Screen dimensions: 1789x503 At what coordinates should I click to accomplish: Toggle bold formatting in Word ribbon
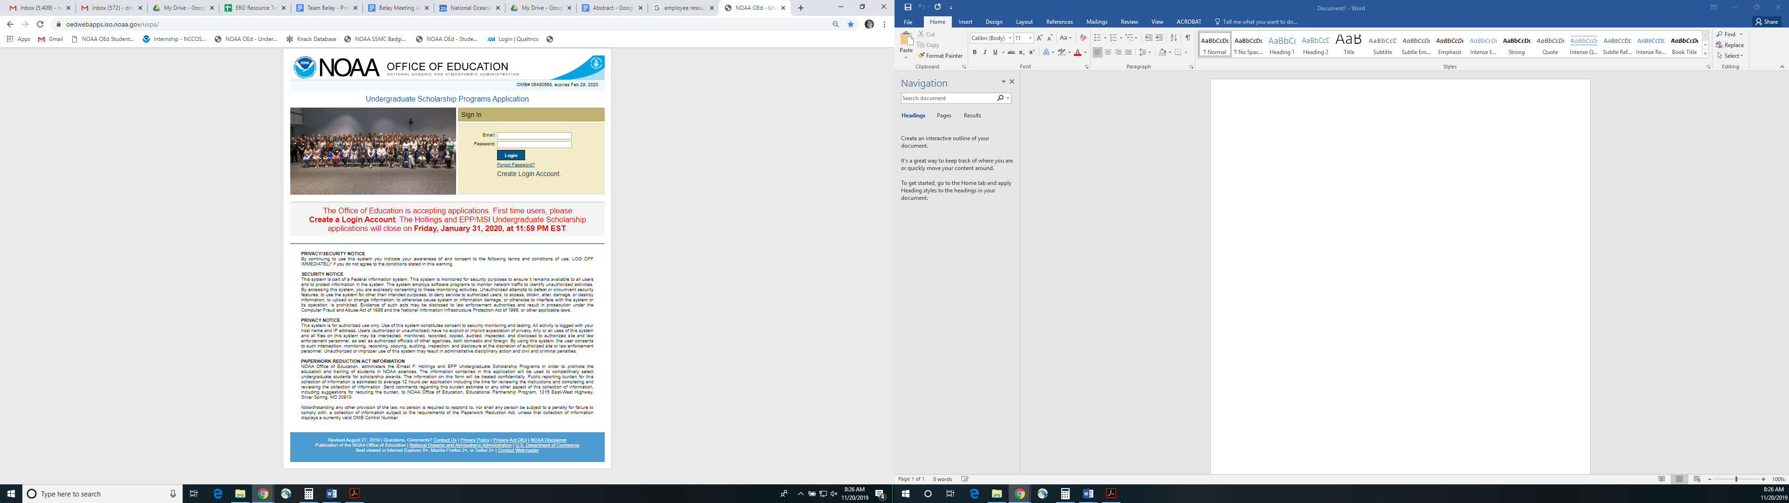coord(974,52)
